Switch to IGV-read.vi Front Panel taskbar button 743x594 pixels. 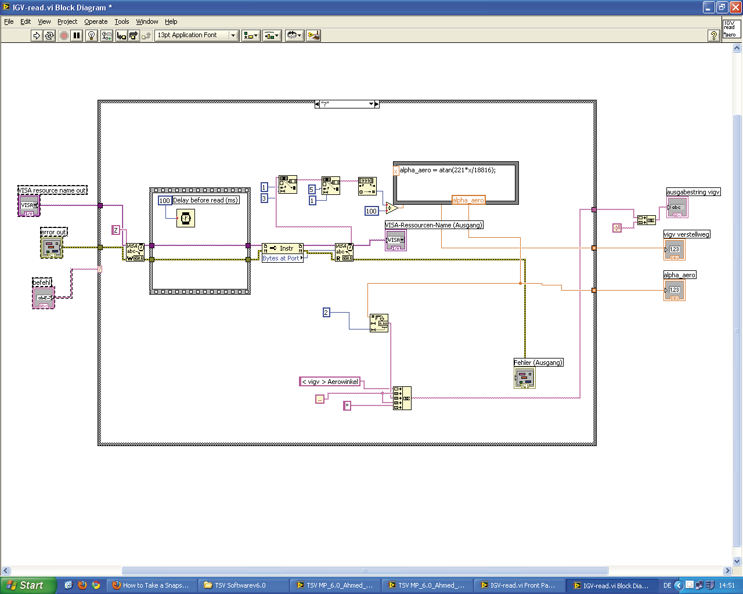point(518,585)
